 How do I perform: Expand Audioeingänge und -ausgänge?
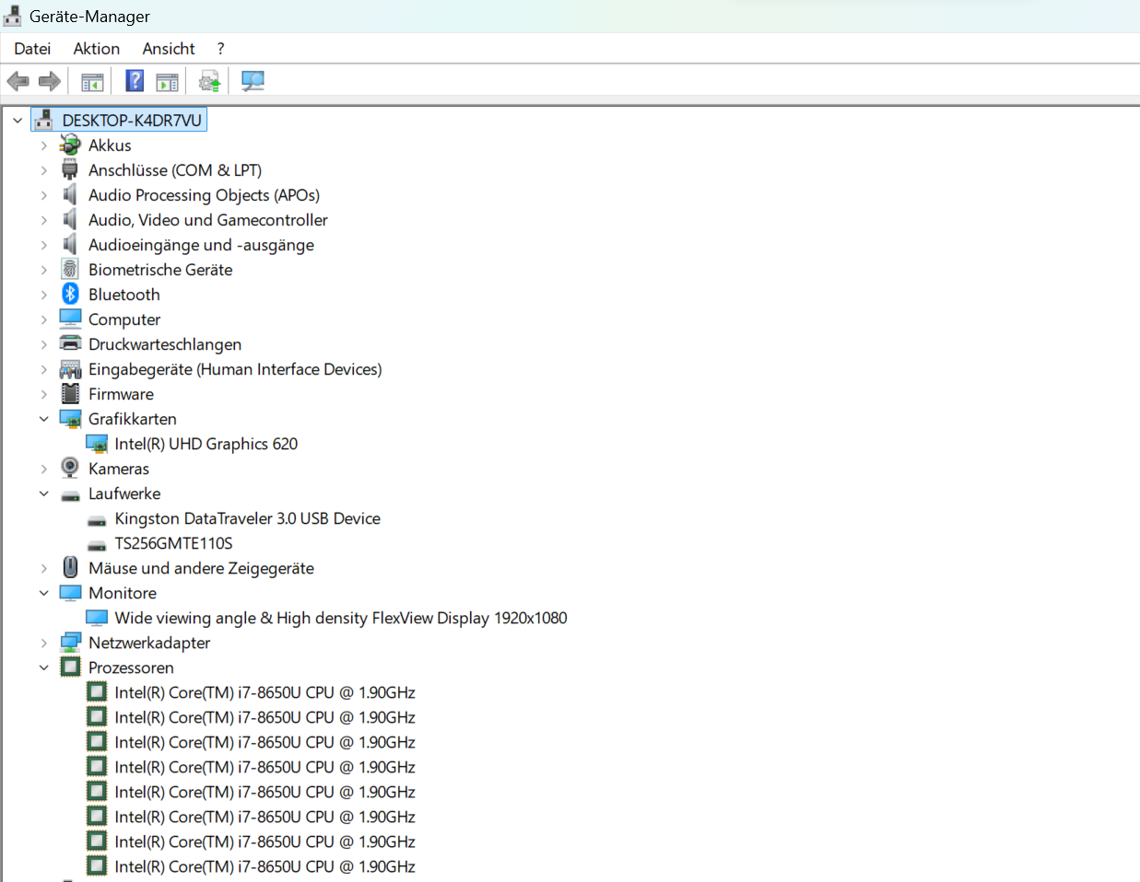tap(43, 244)
